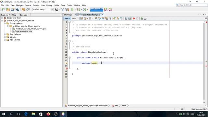Viewport: 208px width, 117px height.
Task: Expand the Test Packages node
Action: (5, 34)
